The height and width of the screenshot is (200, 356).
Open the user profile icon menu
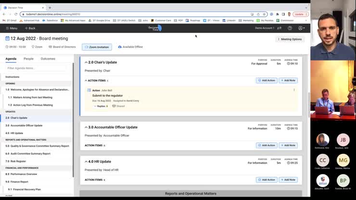pos(301,28)
